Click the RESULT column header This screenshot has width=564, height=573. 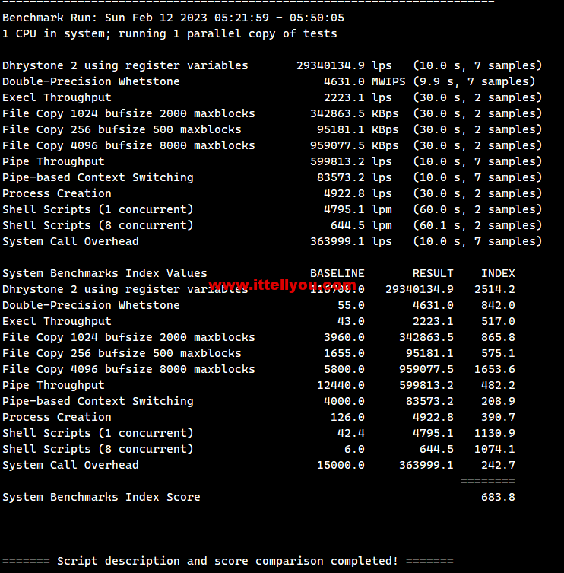433,273
